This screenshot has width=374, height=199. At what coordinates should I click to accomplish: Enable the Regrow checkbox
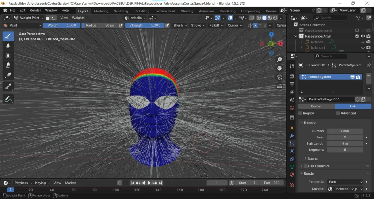click(x=300, y=113)
